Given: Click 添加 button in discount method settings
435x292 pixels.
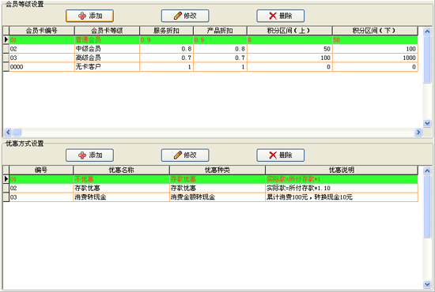Looking at the screenshot, I should (89, 155).
